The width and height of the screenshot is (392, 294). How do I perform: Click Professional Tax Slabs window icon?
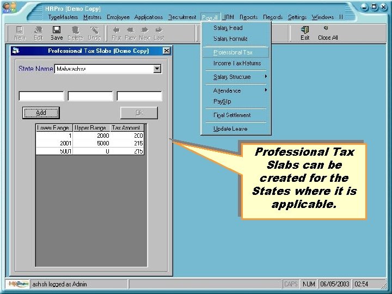click(16, 51)
